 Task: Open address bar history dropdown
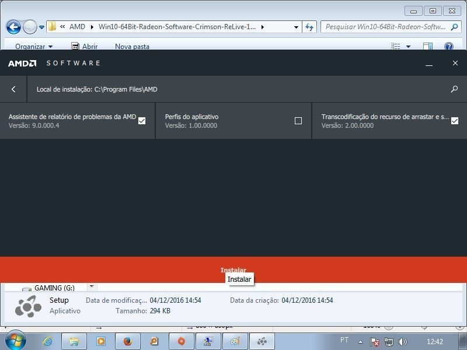point(296,27)
